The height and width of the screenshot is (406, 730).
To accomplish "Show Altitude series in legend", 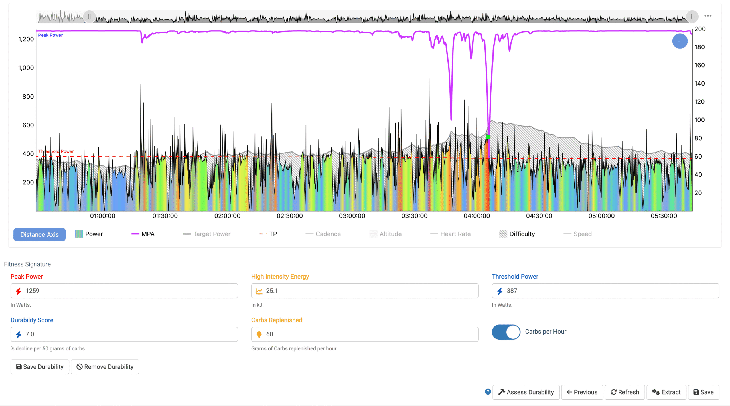I will (x=386, y=234).
